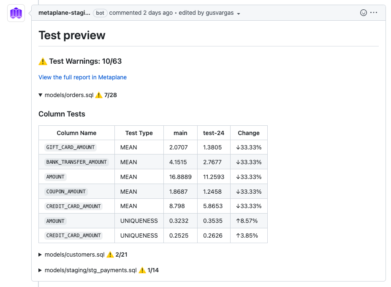Expand the models/customers.sql section
Image resolution: width=391 pixels, height=287 pixels.
[x=40, y=255]
